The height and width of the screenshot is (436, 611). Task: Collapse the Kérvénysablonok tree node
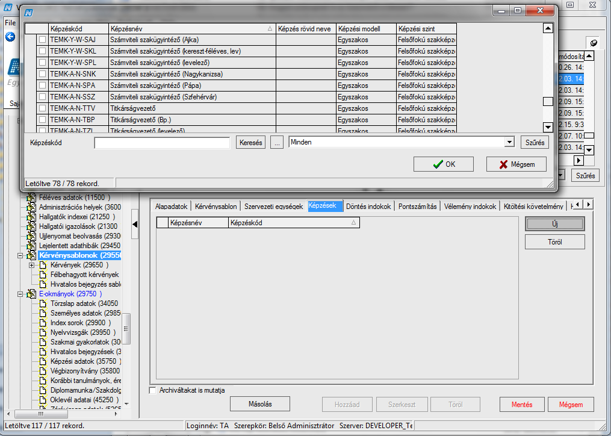click(x=20, y=256)
